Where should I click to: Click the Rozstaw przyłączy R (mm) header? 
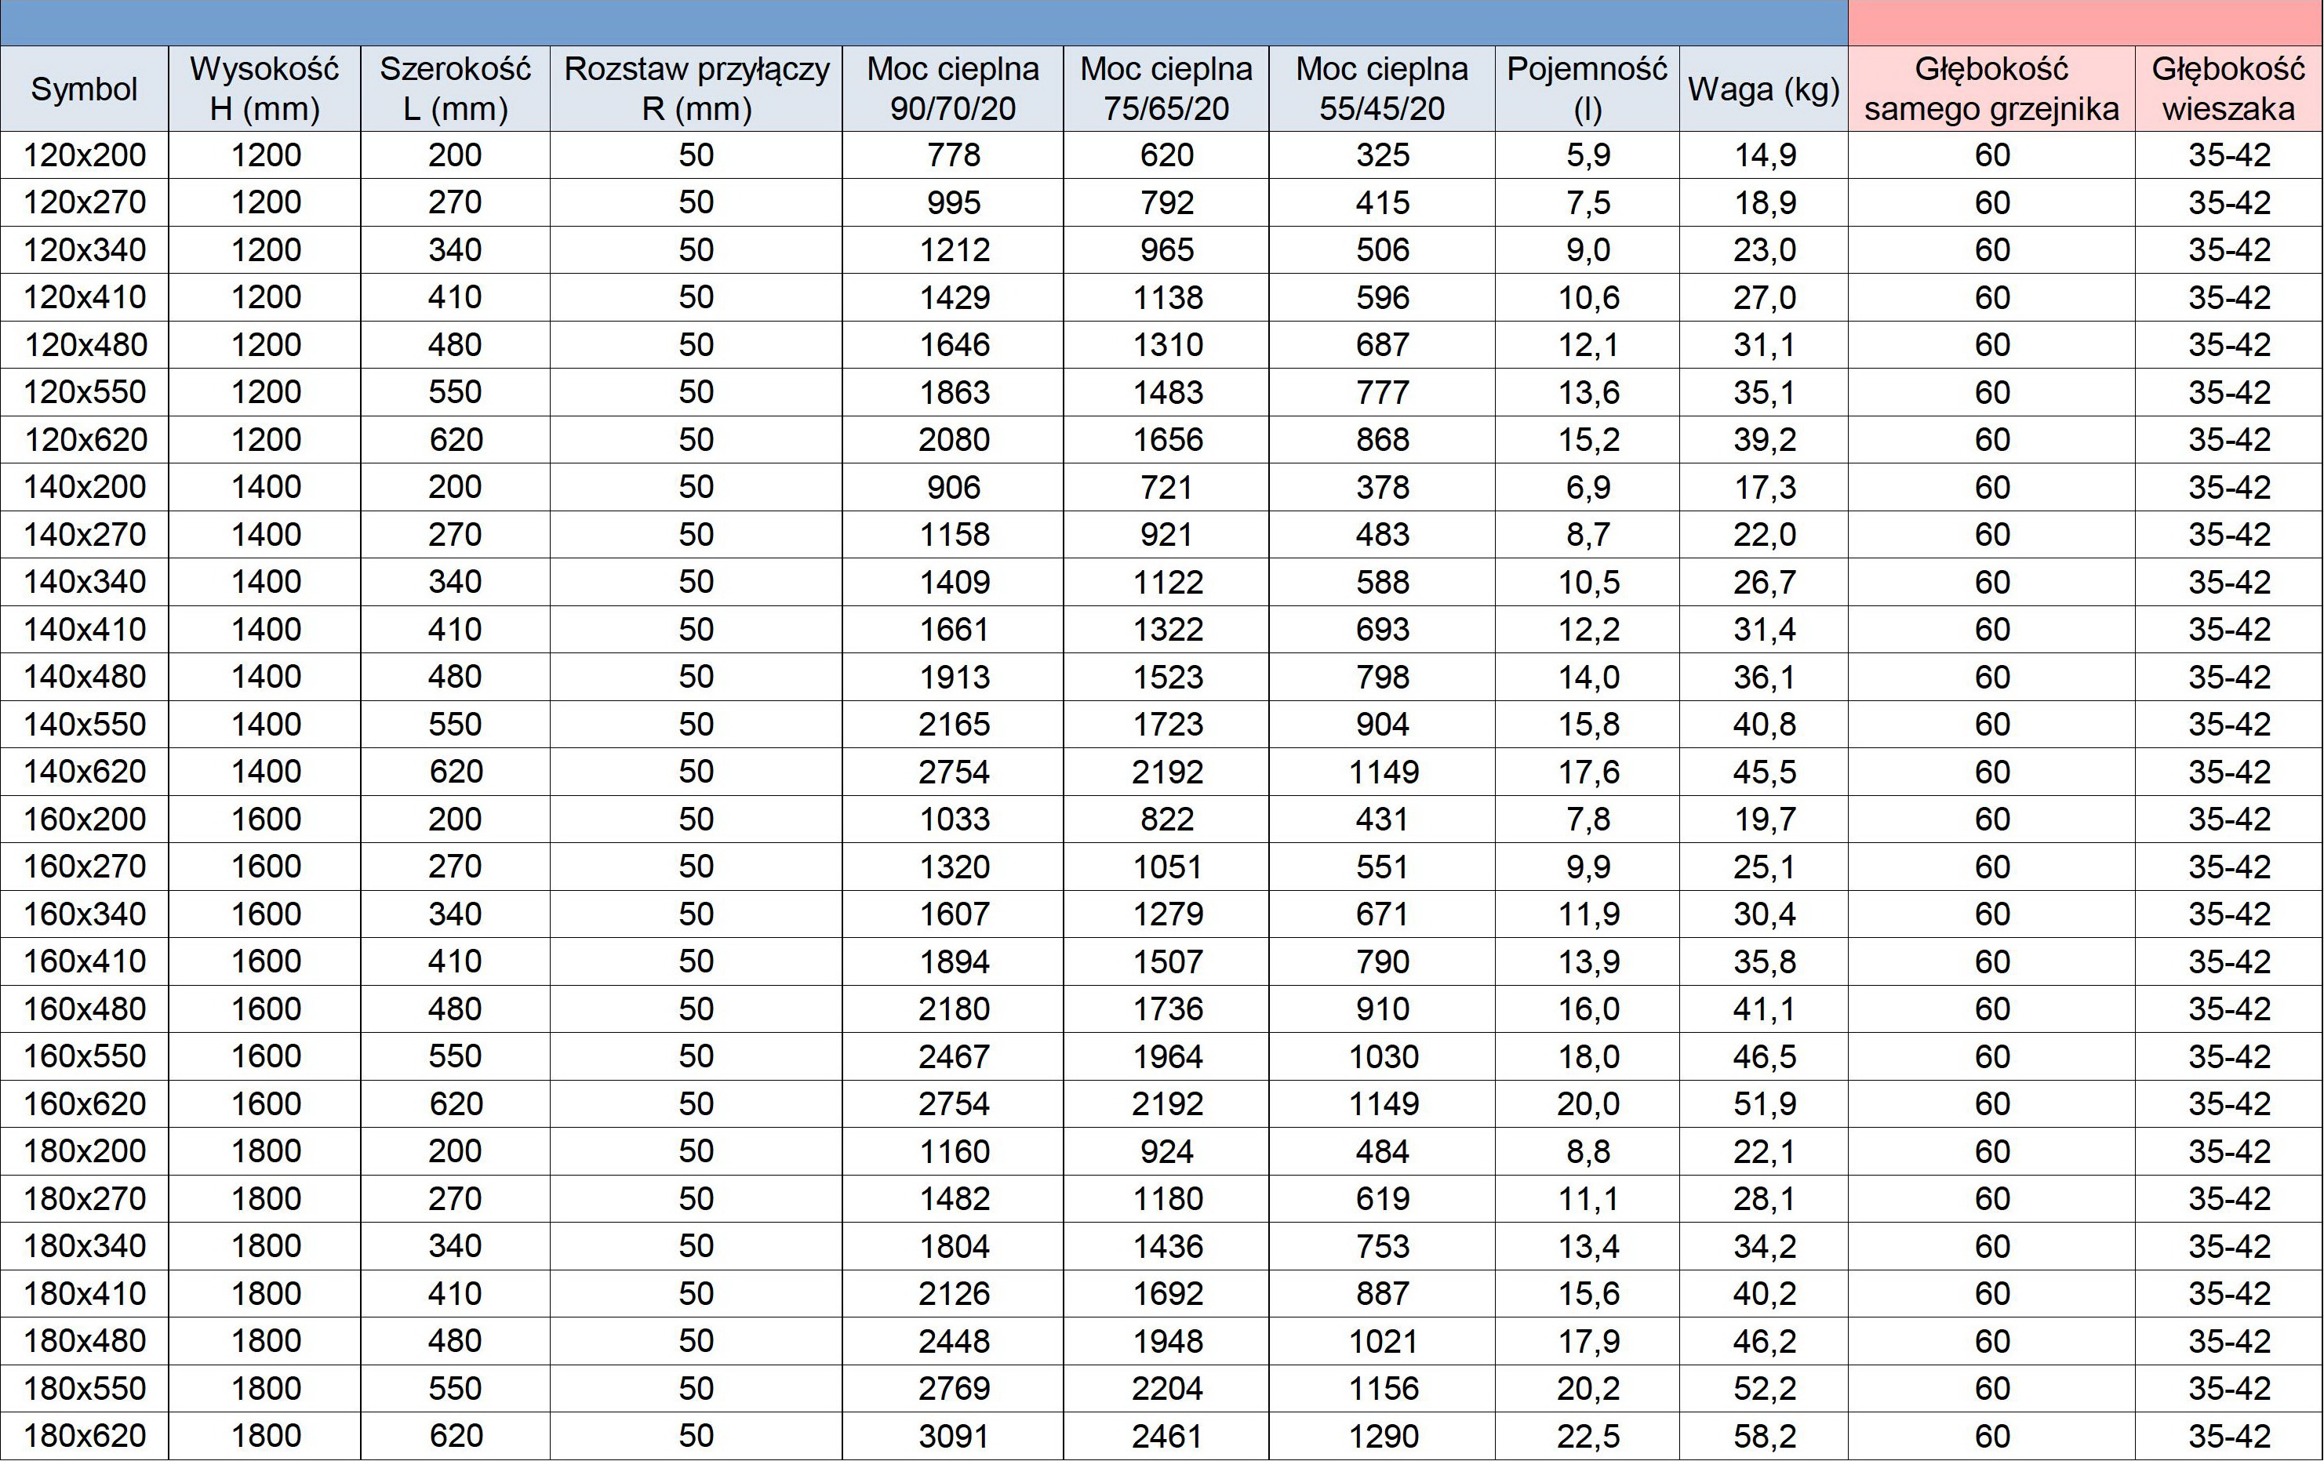(x=696, y=89)
